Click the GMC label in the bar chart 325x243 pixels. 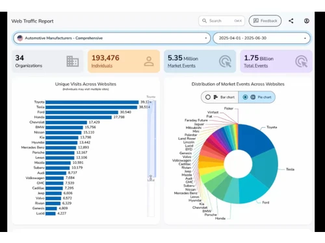[40, 183]
